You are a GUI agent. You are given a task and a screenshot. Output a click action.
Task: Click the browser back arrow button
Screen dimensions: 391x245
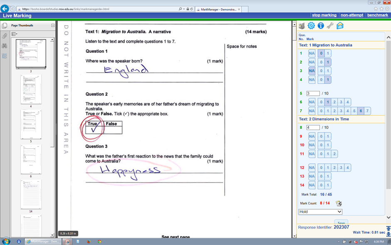tap(5, 9)
